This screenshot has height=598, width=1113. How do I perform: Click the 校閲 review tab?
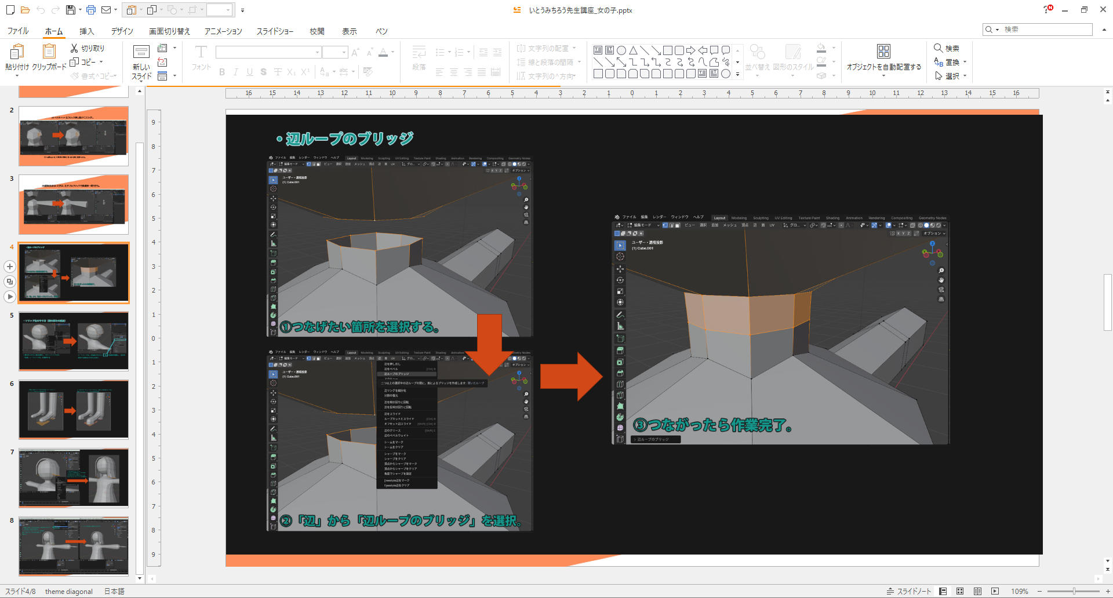317,31
